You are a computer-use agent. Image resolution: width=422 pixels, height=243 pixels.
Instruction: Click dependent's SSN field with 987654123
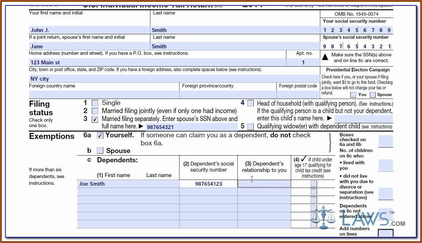click(x=208, y=184)
